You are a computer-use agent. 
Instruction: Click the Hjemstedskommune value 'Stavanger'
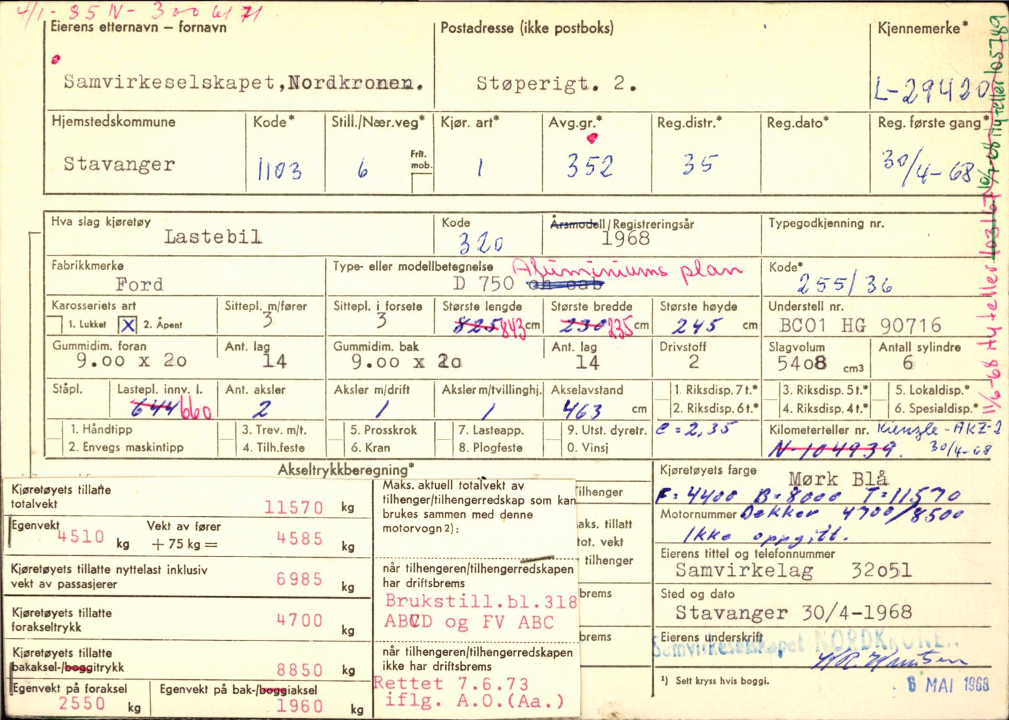(x=119, y=164)
